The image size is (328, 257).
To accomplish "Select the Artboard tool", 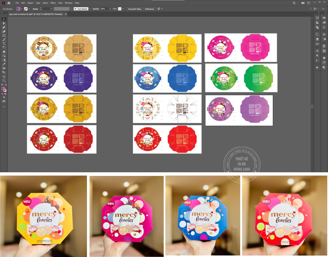I will click(4, 76).
